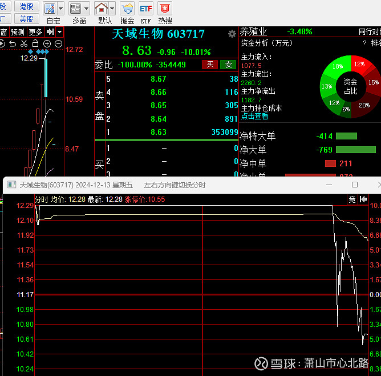381x376 pixels.
Task: Switch to the 预测 tab
Action: (18, 32)
